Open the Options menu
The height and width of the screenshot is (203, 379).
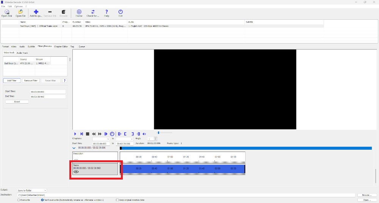pyautogui.click(x=18, y=6)
